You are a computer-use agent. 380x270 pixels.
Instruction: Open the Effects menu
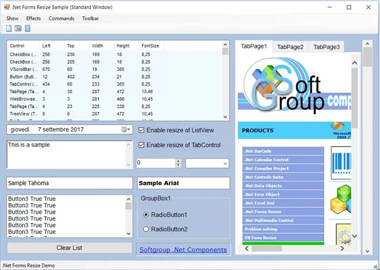tap(33, 18)
